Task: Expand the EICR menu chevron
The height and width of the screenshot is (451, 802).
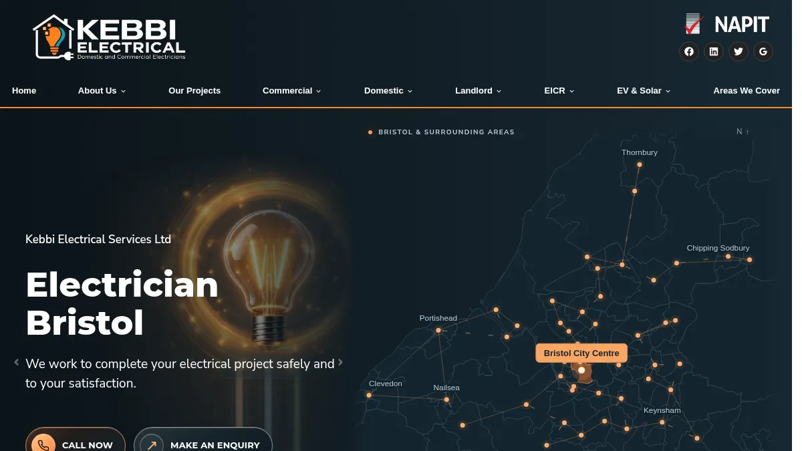Action: pyautogui.click(x=572, y=92)
